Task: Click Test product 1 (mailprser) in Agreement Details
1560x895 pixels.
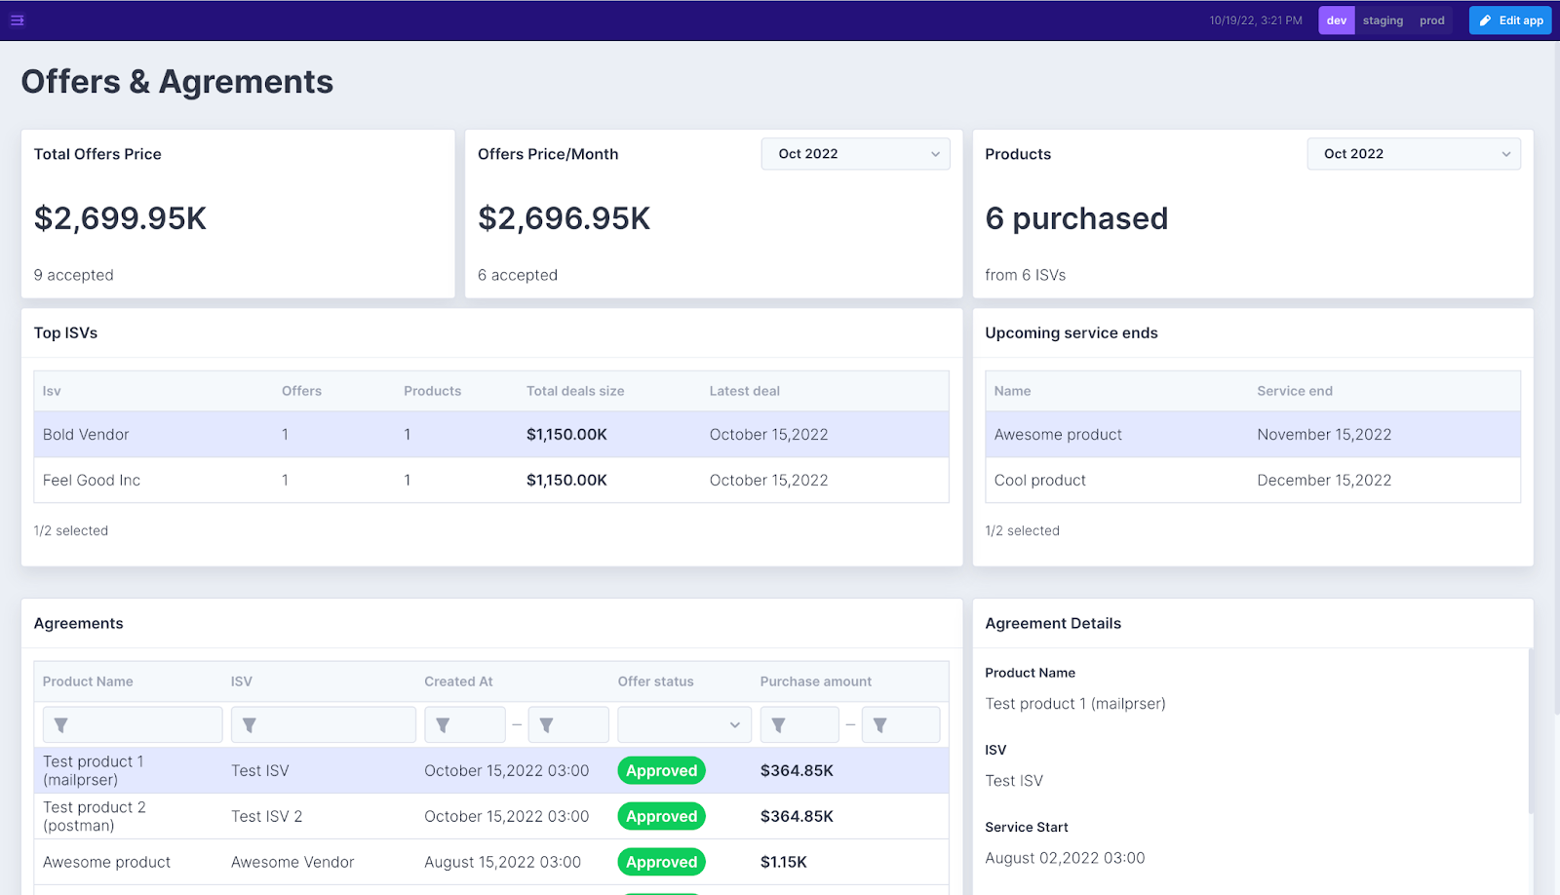Action: (1075, 704)
